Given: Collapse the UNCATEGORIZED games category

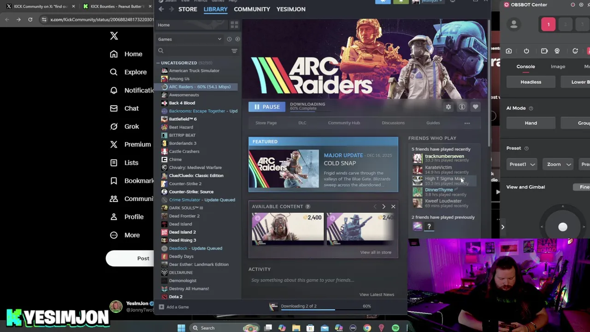Looking at the screenshot, I should click(x=158, y=63).
